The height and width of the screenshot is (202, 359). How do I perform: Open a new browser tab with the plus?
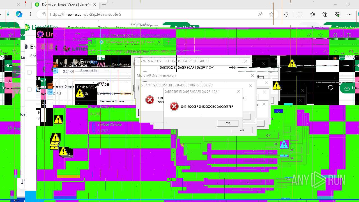click(x=104, y=4)
